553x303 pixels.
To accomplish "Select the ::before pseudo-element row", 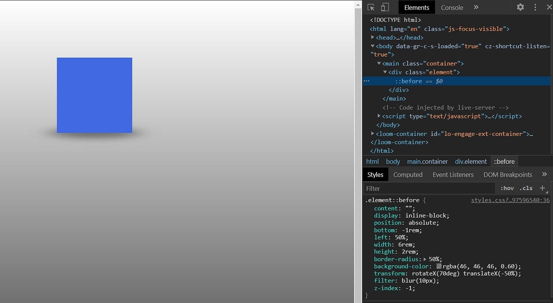I will 457,81.
